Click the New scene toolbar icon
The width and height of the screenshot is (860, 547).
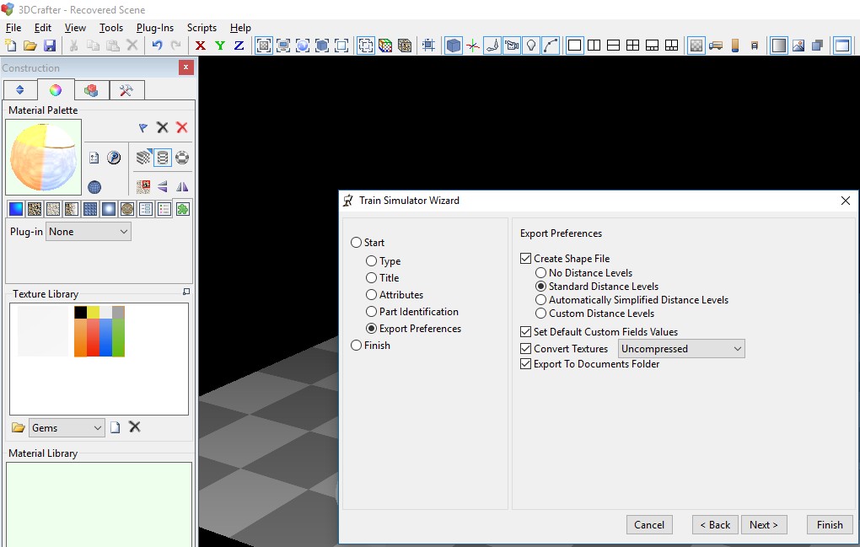[10, 46]
